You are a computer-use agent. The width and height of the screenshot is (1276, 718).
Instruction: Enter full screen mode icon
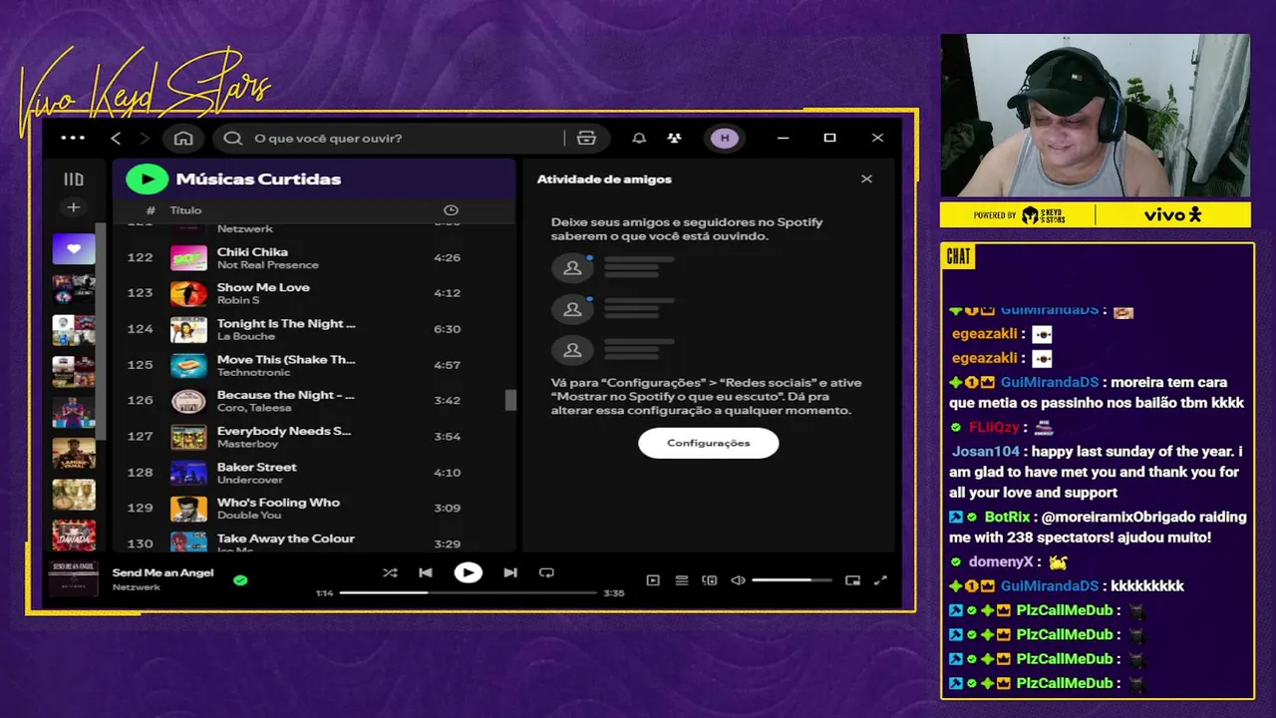pos(880,580)
